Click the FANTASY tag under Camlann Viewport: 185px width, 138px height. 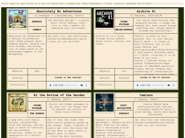(x=124, y=113)
